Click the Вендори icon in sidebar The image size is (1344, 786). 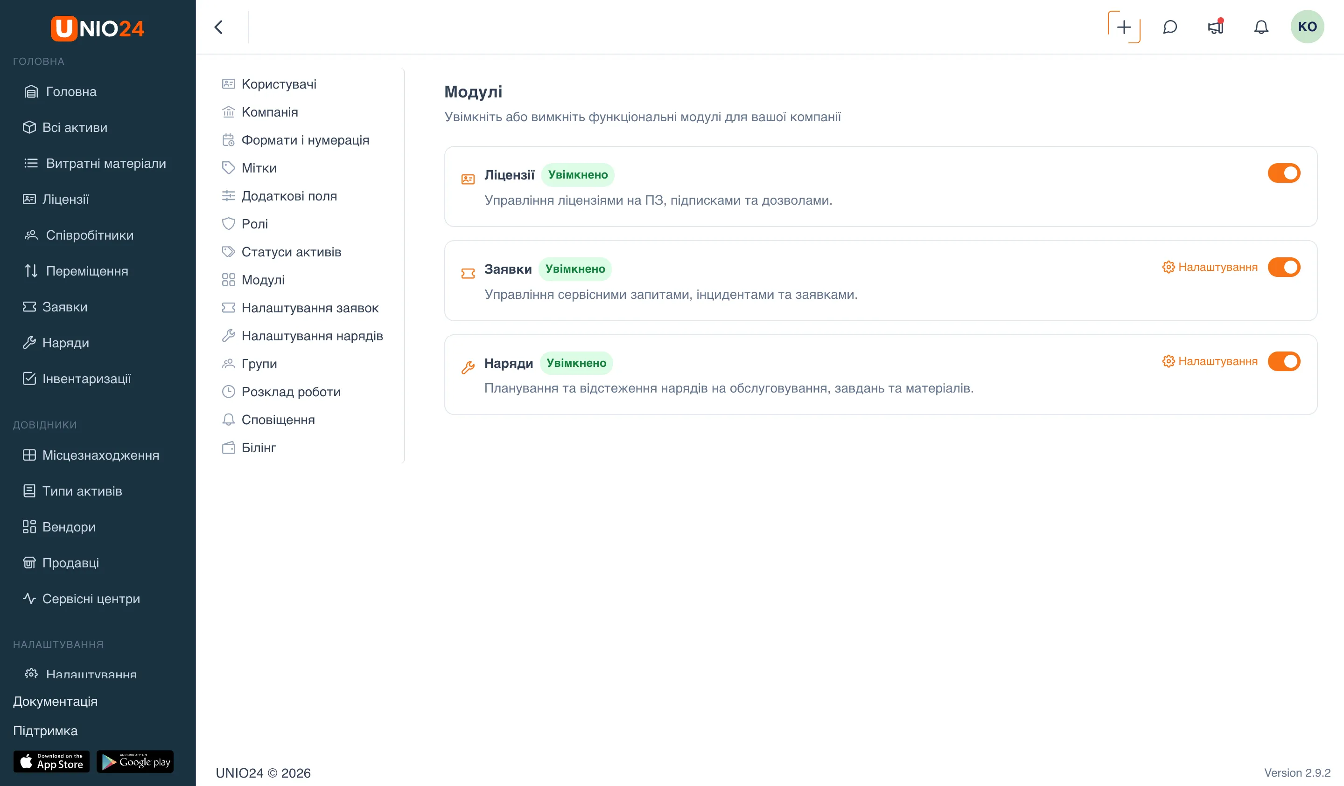tap(29, 527)
